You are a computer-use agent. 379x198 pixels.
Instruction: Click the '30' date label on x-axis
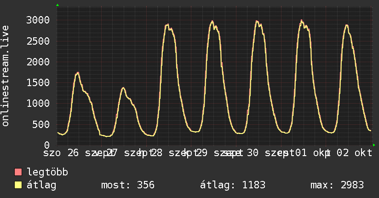tap(253, 153)
